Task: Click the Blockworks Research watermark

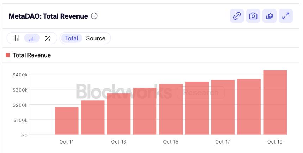Action: point(150,92)
